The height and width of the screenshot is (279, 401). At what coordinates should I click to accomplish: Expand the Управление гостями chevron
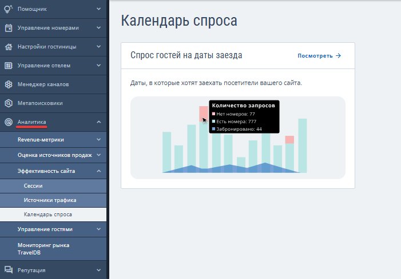click(98, 229)
